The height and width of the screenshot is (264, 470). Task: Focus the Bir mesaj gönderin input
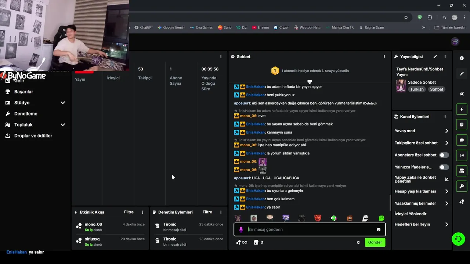310,230
